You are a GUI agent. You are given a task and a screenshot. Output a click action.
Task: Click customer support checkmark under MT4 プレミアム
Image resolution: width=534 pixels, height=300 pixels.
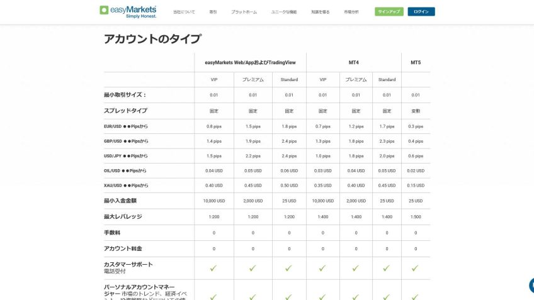tap(356, 268)
